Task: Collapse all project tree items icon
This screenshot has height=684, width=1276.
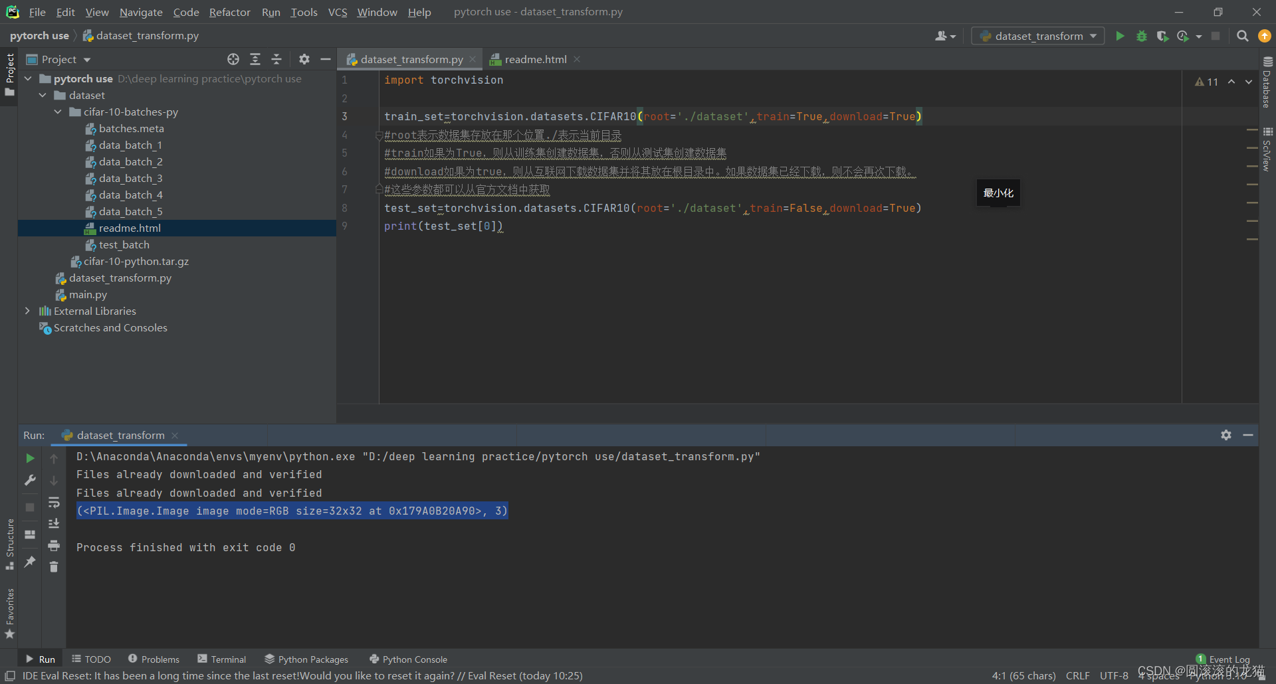Action: point(276,59)
